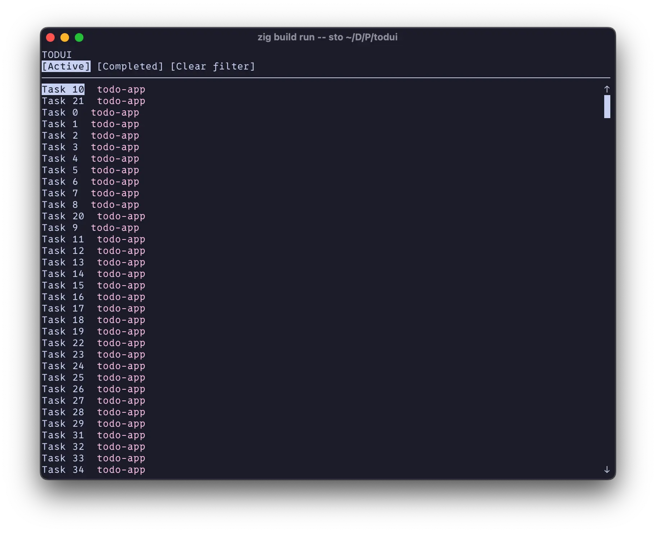Click the TODUI title text
Screen dimensions: 656x533
pyautogui.click(x=56, y=55)
